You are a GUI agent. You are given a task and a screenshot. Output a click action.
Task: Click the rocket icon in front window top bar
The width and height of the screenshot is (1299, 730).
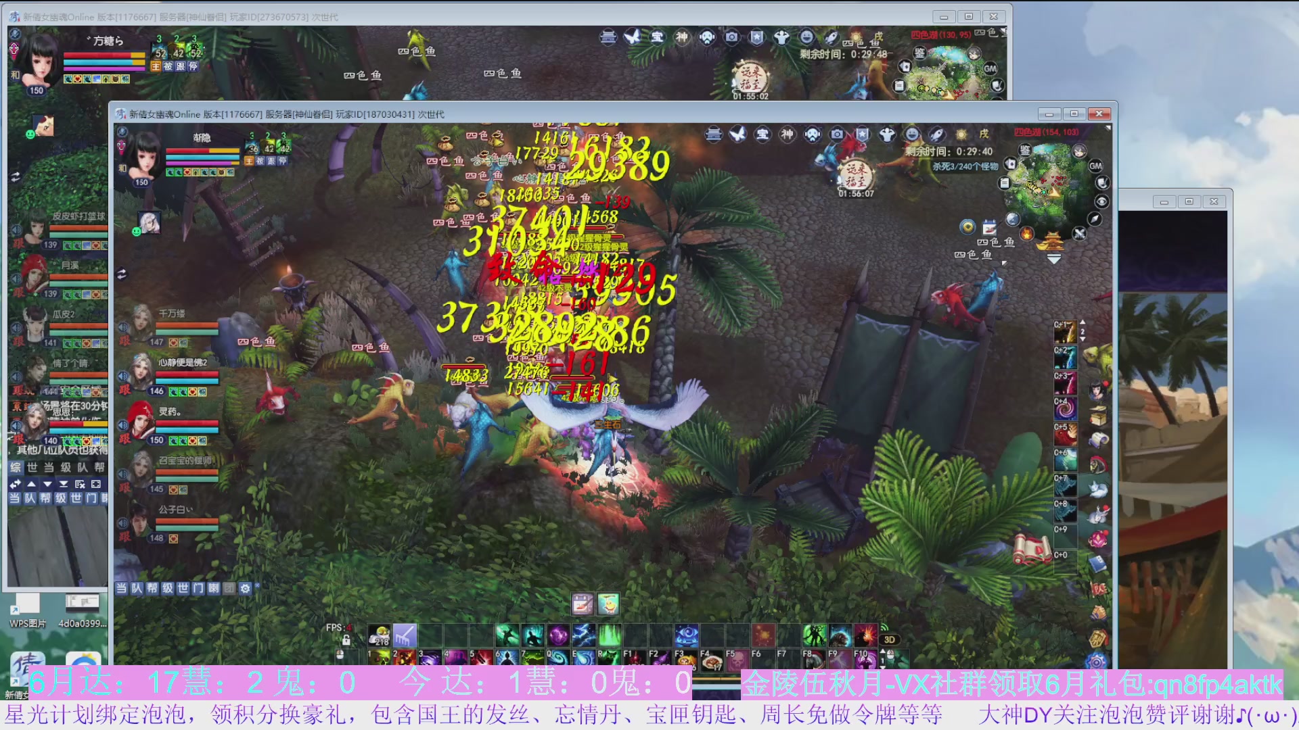pyautogui.click(x=936, y=134)
